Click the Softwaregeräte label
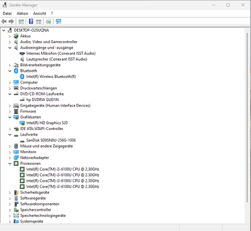The image size is (251, 231). [x=33, y=198]
